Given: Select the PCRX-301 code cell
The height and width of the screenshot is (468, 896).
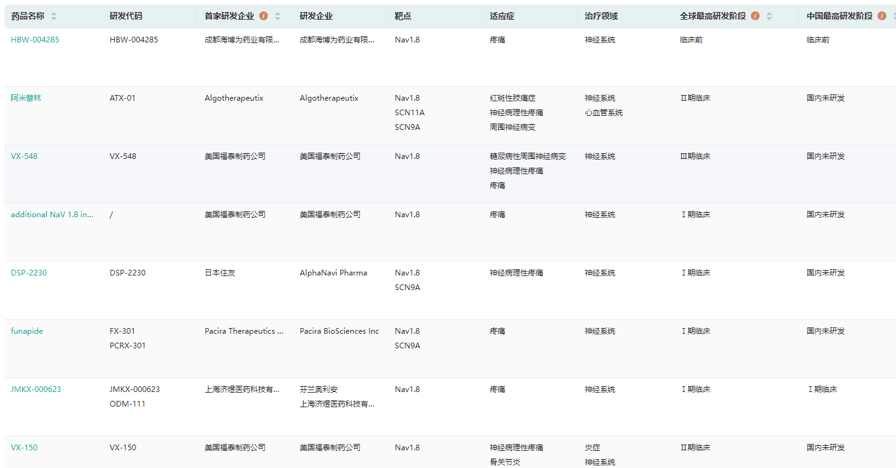Looking at the screenshot, I should click(127, 346).
